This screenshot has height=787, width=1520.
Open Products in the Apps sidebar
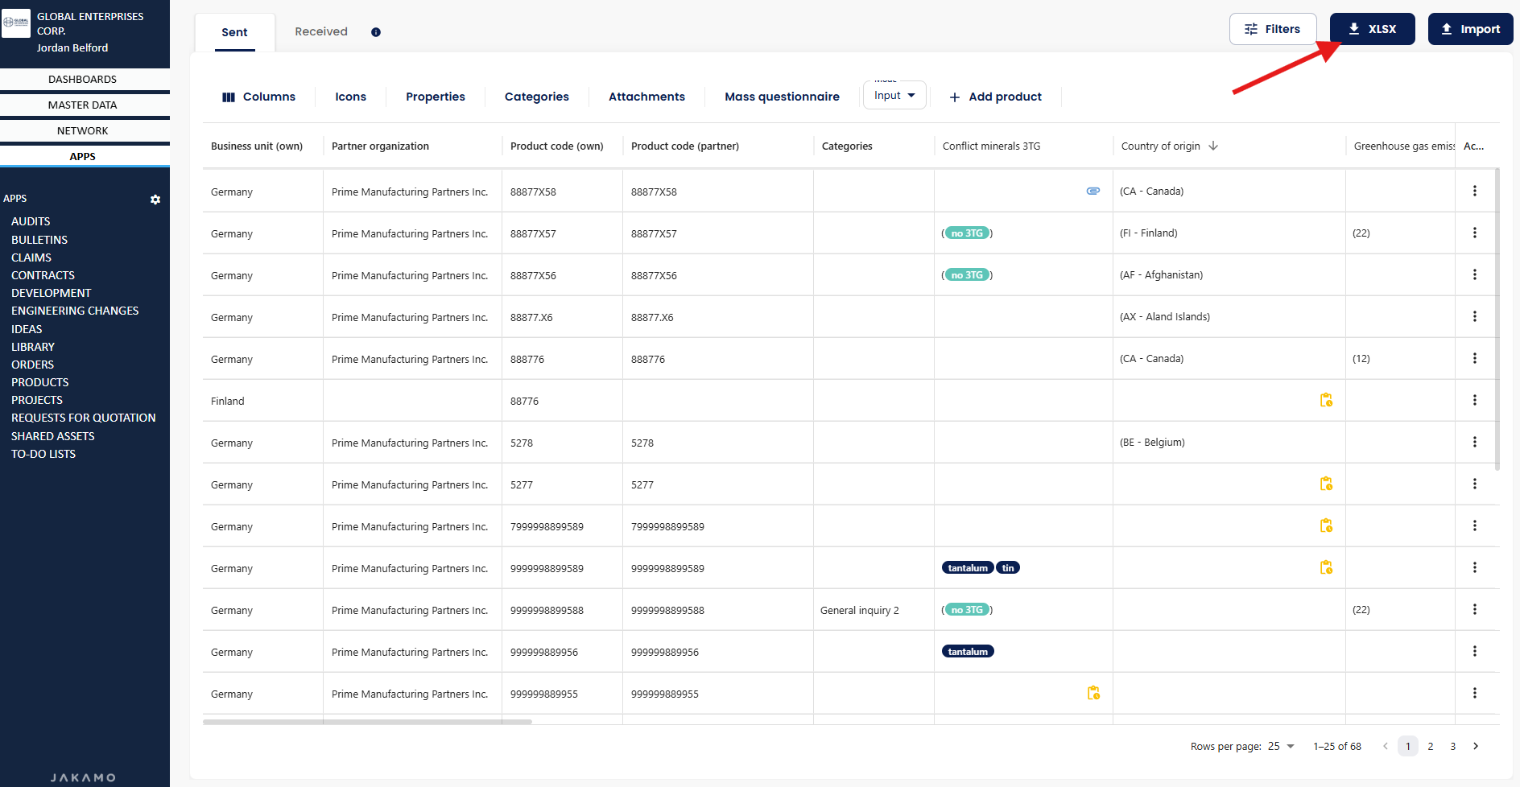coord(40,382)
